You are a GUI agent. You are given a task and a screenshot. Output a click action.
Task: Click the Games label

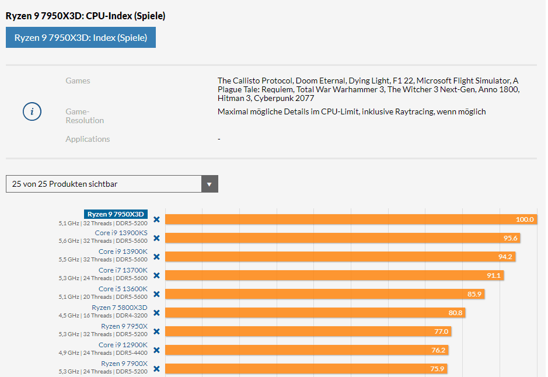point(78,81)
